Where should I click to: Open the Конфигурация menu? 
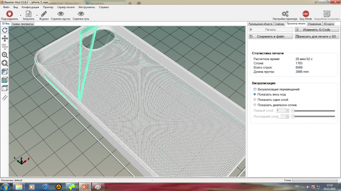pos(30,7)
